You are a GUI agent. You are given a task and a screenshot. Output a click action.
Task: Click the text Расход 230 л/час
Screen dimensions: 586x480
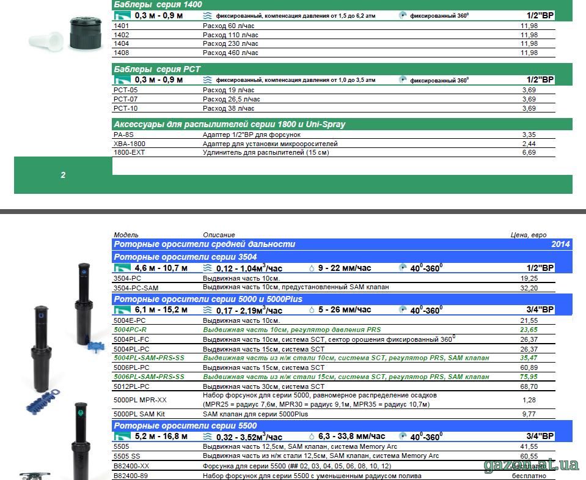tap(230, 44)
